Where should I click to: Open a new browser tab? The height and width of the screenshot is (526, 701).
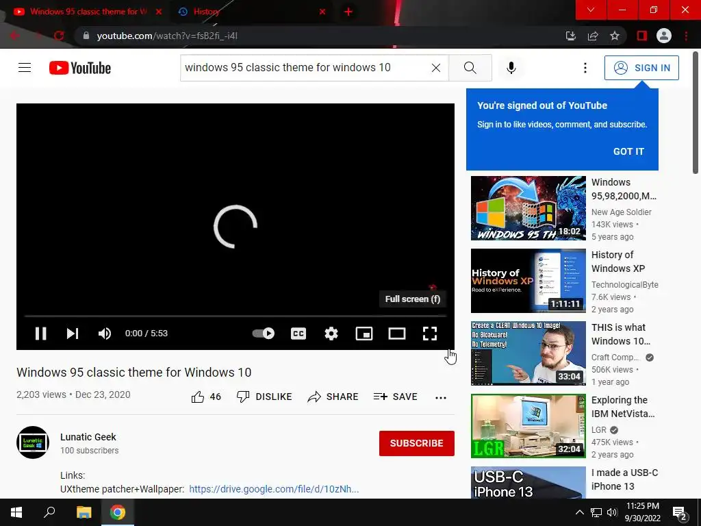click(348, 12)
